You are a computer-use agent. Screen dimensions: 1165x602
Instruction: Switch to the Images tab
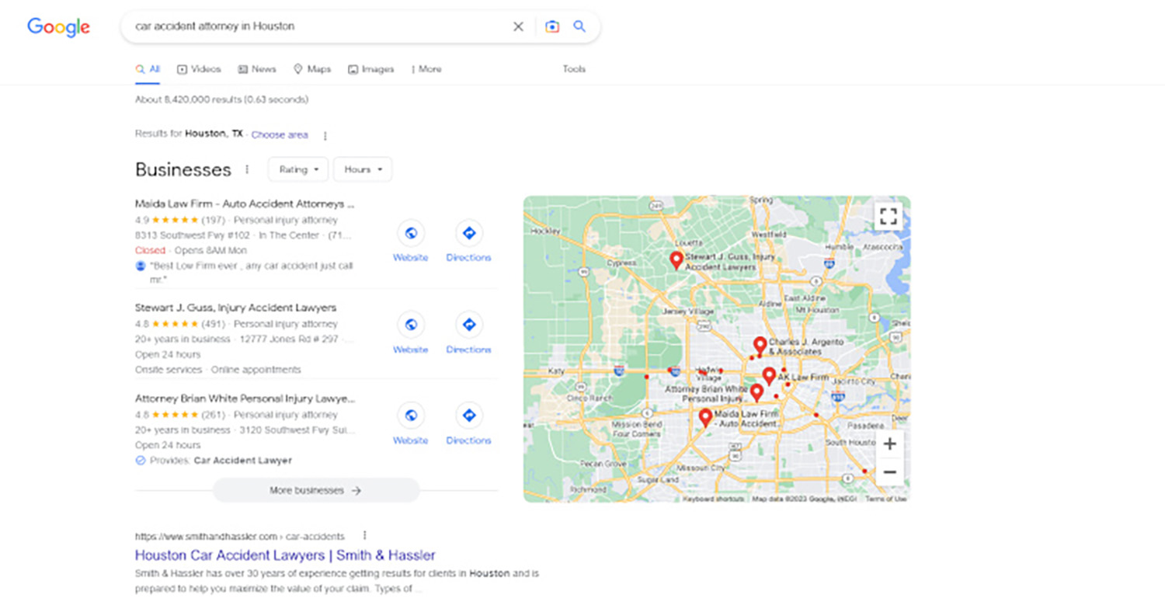pyautogui.click(x=371, y=69)
